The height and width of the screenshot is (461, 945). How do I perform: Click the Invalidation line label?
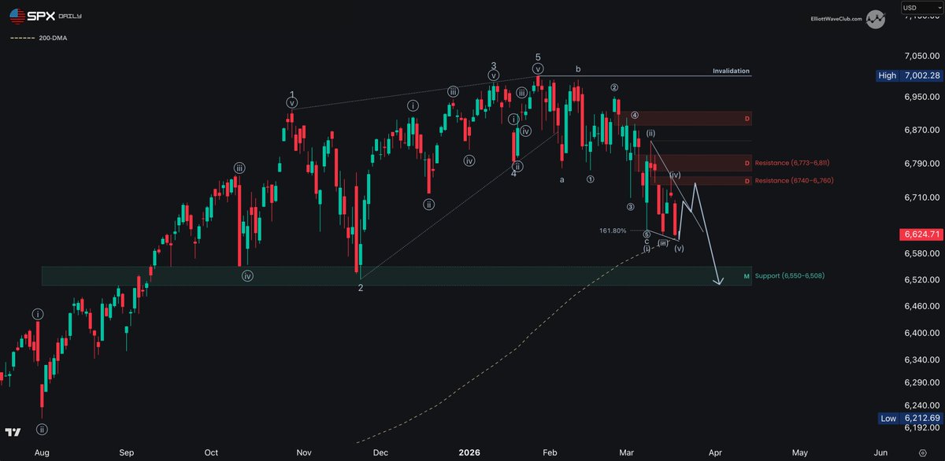(731, 71)
